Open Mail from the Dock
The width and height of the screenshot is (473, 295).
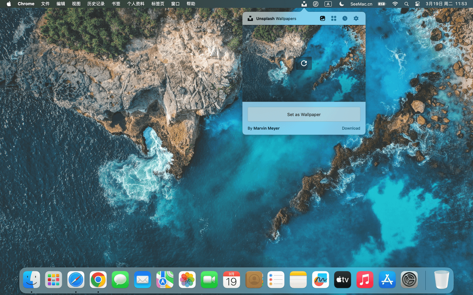[x=143, y=280]
